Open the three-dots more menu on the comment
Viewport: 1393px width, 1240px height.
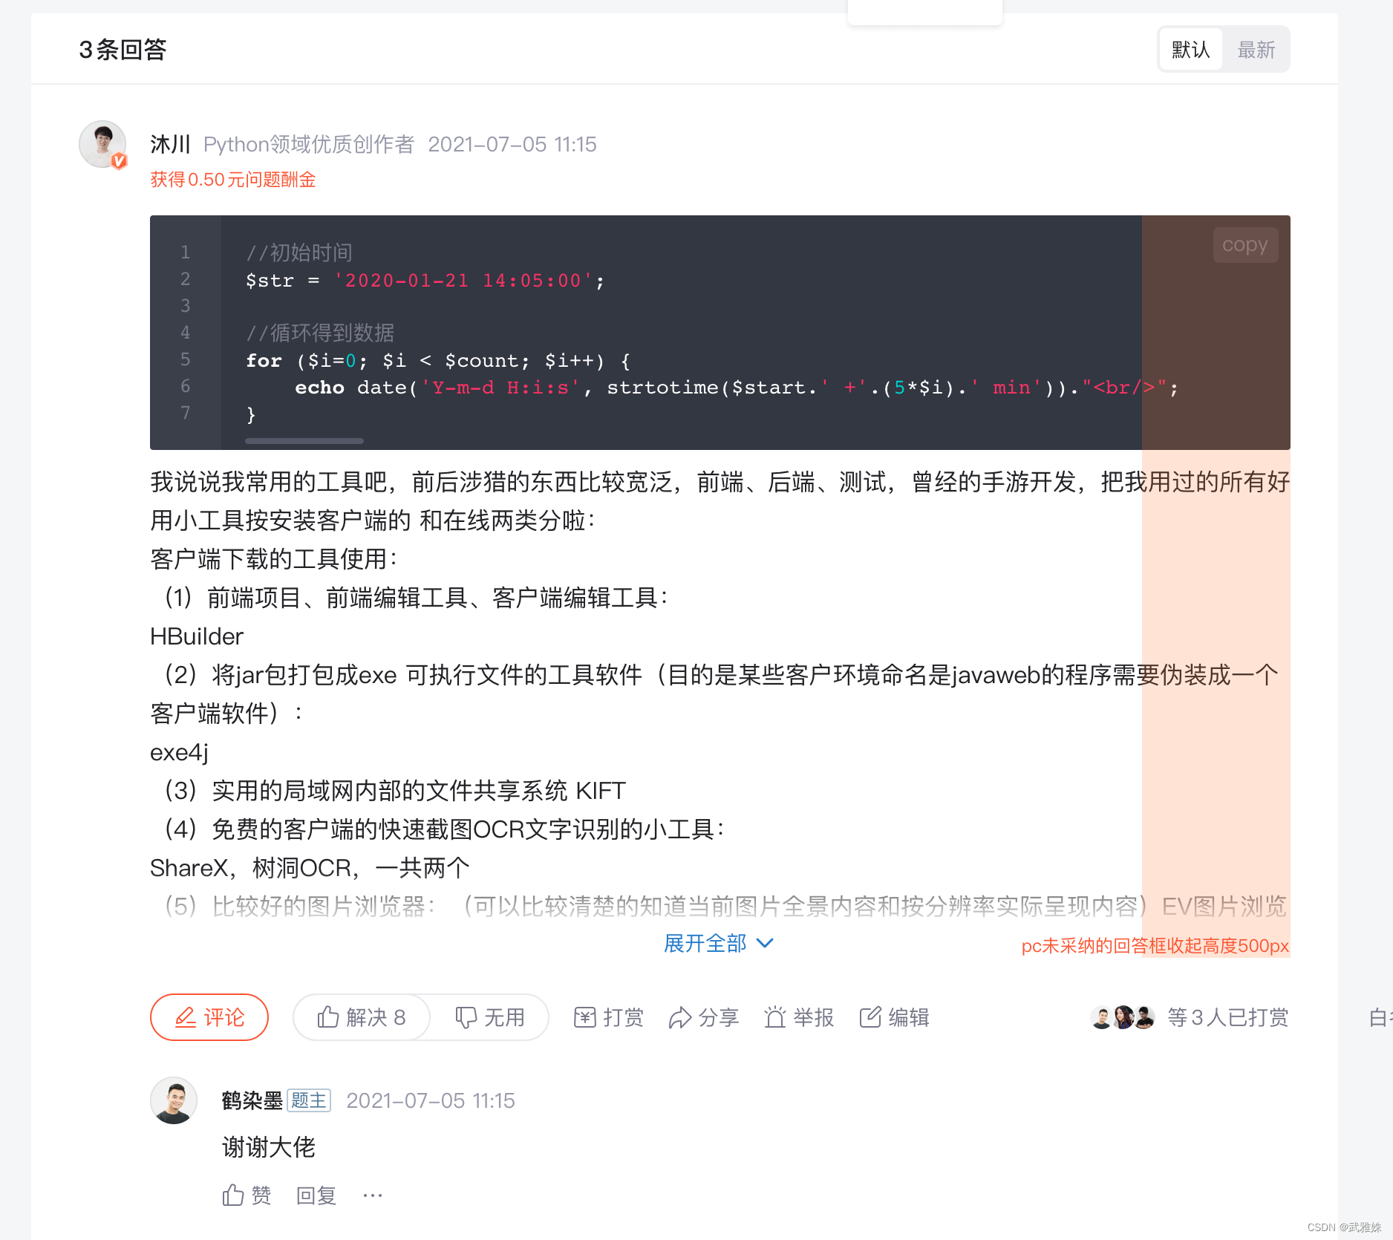[373, 1195]
